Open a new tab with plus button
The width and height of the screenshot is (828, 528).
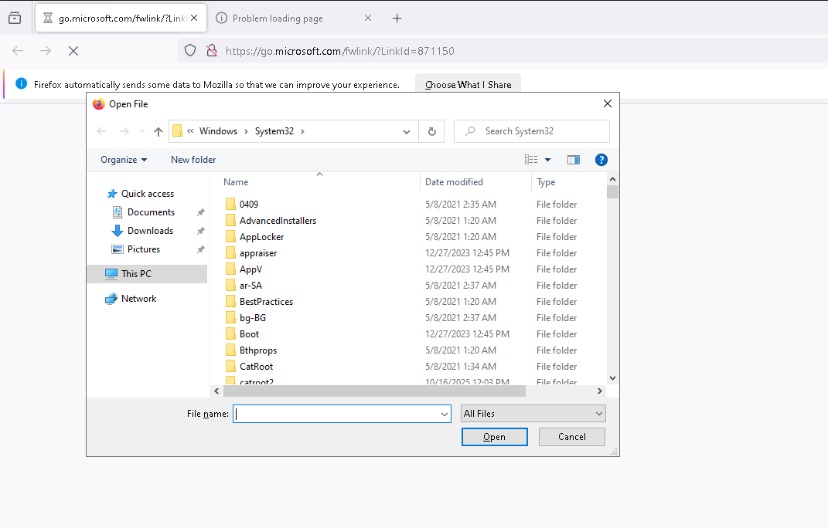click(397, 19)
